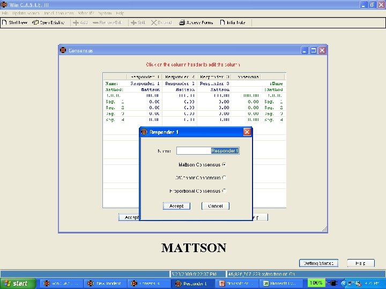
Task: Click the Remove/Edit minus icon in toolbar
Action: point(95,22)
